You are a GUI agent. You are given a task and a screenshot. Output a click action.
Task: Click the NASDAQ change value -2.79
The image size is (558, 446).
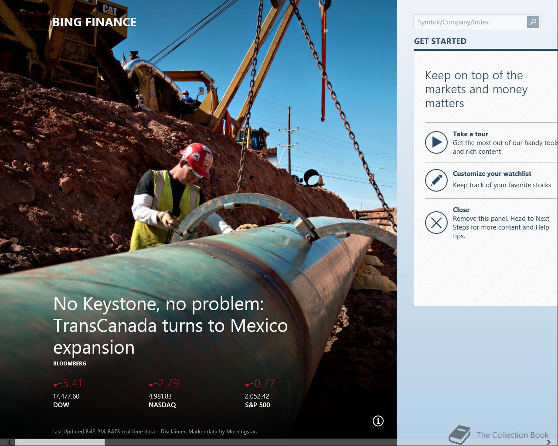click(x=164, y=383)
